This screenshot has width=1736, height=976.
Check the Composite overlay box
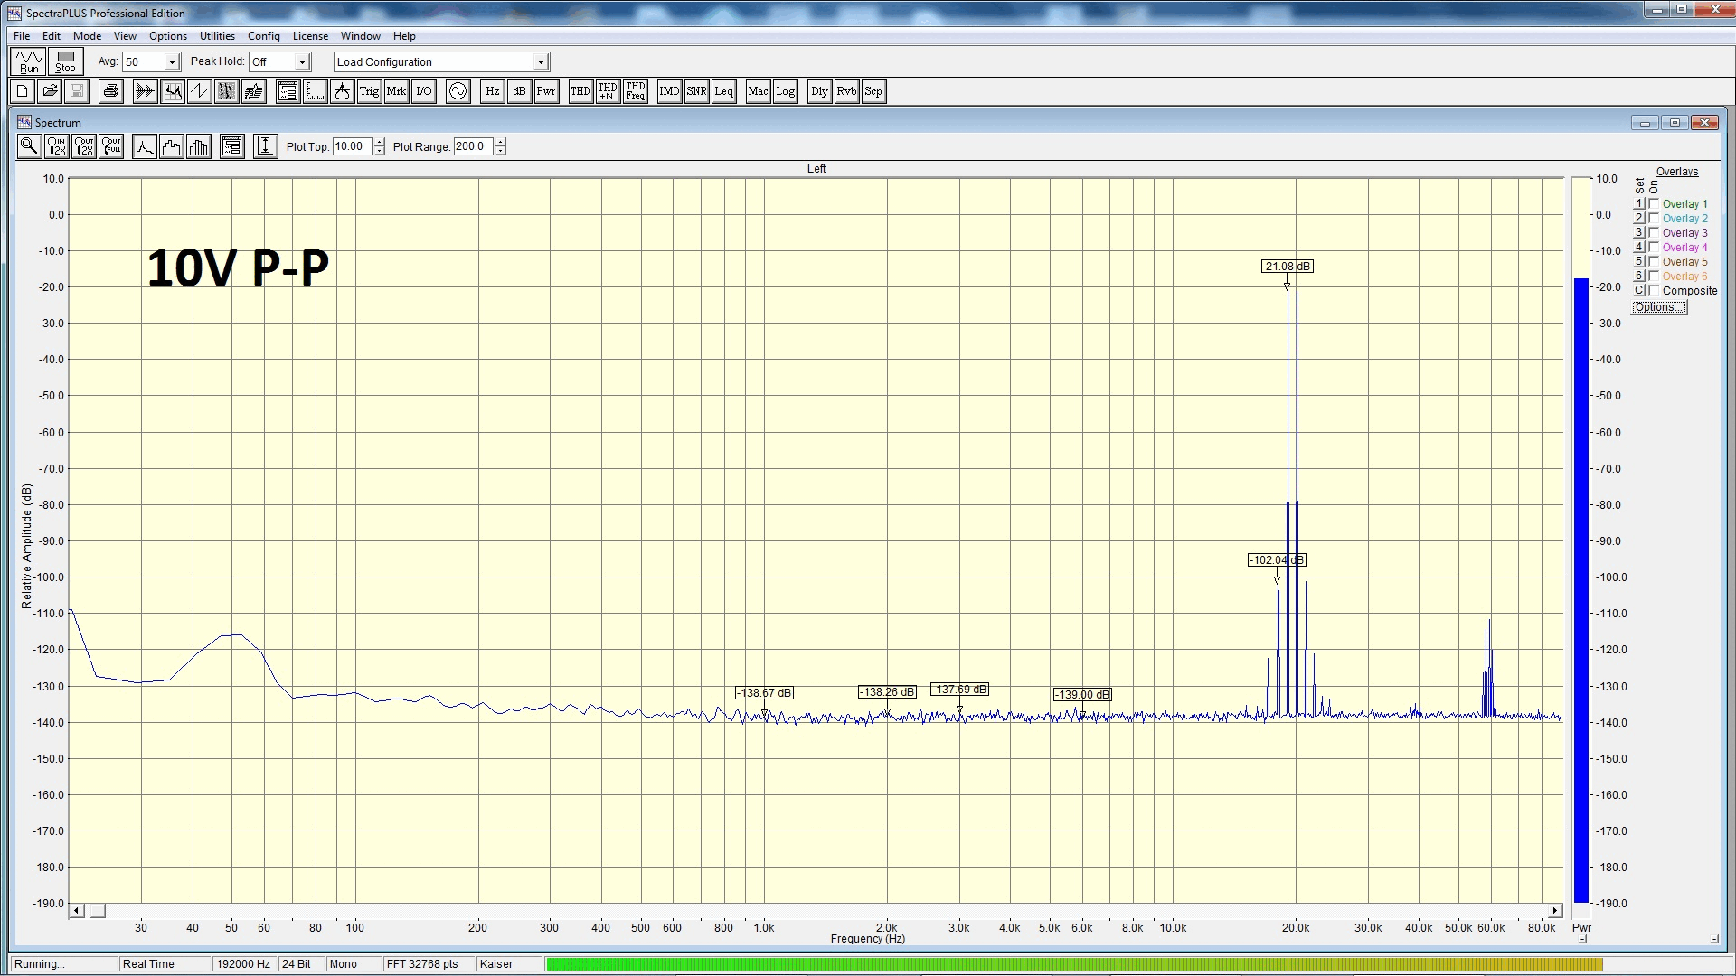coord(1654,291)
